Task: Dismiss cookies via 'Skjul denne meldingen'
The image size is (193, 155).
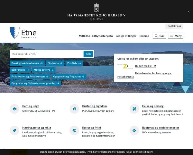Action: click(139, 152)
